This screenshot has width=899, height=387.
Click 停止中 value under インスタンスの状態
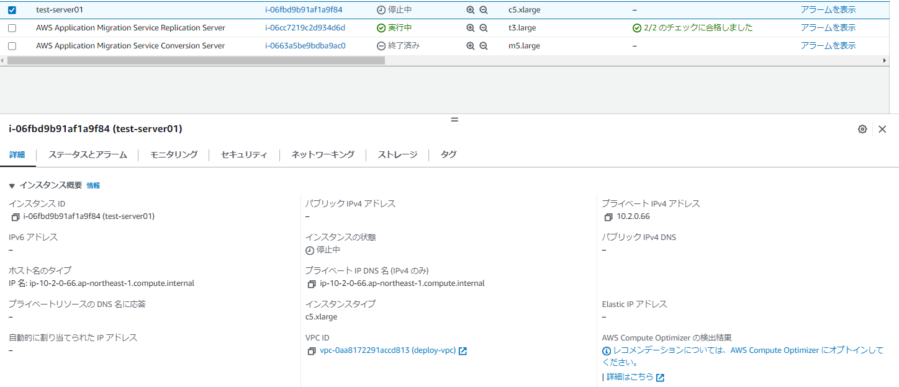click(323, 250)
